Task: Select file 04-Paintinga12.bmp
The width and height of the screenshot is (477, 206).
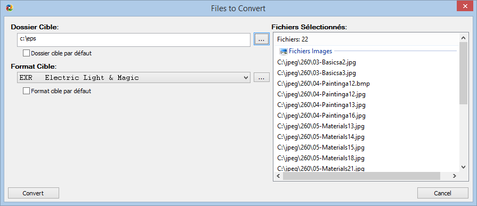Action: point(324,84)
